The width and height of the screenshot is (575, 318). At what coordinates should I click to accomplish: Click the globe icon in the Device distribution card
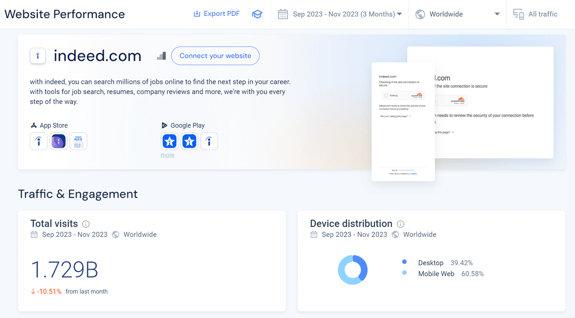point(395,235)
